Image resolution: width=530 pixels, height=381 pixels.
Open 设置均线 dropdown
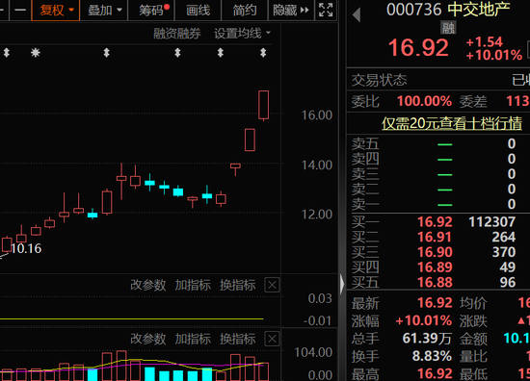242,34
